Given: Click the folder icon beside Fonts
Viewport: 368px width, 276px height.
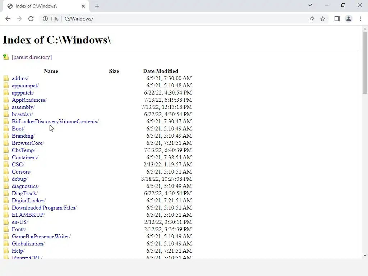Looking at the screenshot, I should coord(6,229).
